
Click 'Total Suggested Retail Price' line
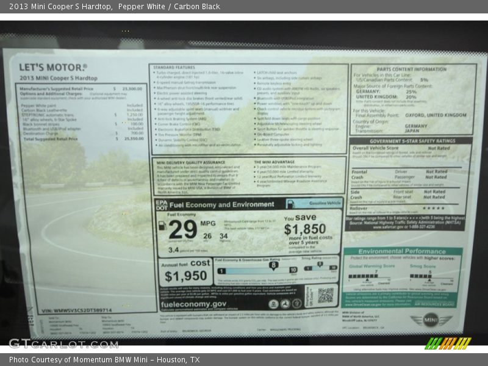click(x=84, y=139)
